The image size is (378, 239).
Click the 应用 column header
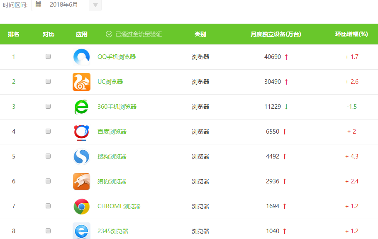pos(81,34)
